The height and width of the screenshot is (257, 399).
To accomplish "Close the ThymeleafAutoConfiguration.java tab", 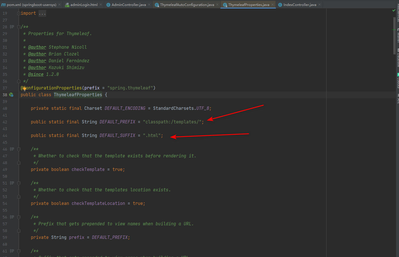I will point(217,5).
